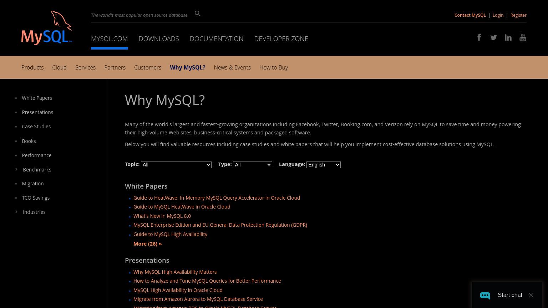Click the Contact MySQL link
The width and height of the screenshot is (548, 308).
point(470,15)
